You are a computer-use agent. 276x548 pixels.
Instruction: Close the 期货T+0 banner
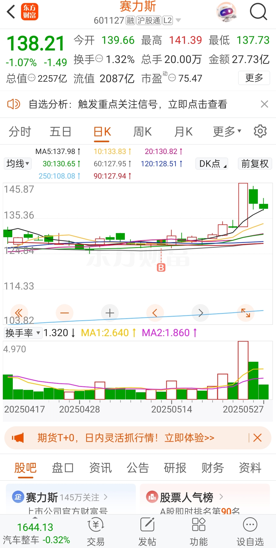coord(257,438)
